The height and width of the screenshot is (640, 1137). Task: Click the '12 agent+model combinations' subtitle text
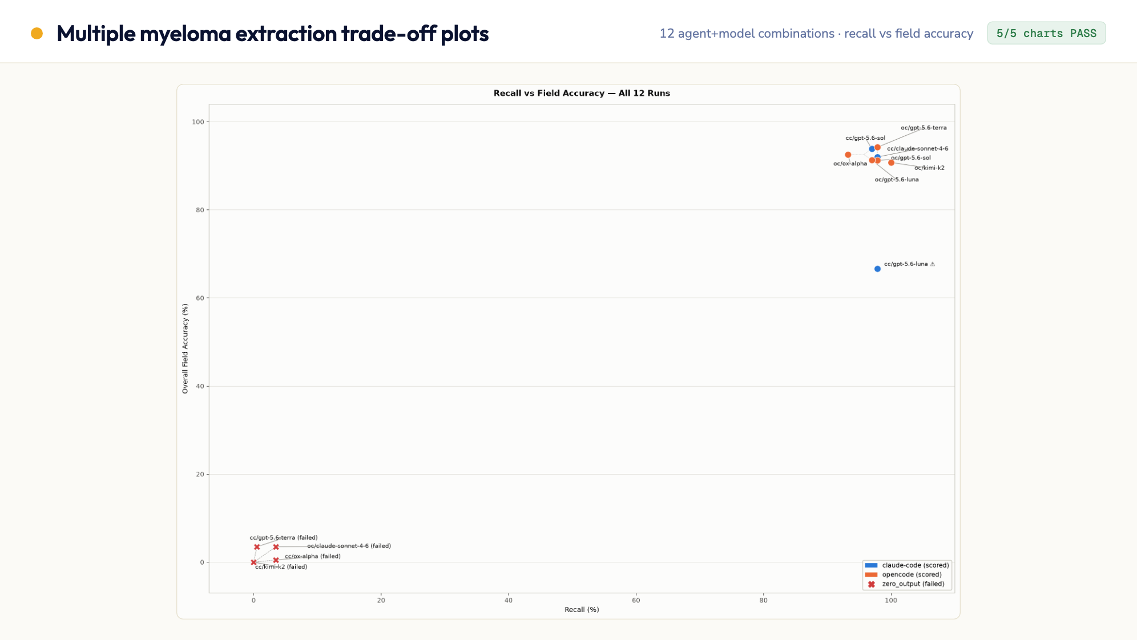tap(747, 33)
